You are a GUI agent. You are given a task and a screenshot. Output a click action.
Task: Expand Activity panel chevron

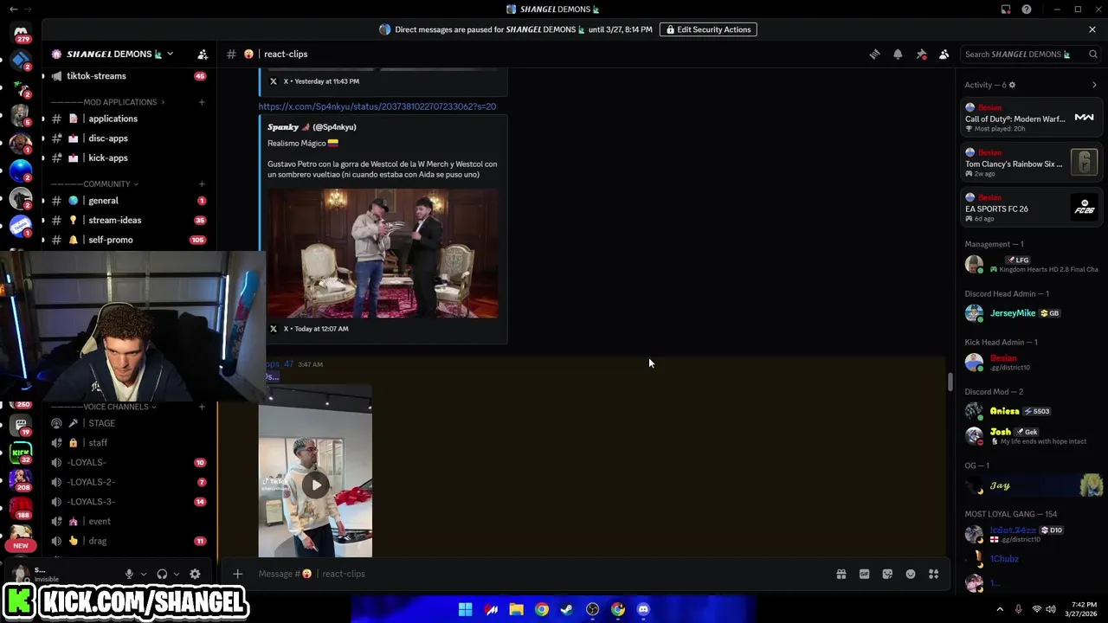(x=1094, y=85)
